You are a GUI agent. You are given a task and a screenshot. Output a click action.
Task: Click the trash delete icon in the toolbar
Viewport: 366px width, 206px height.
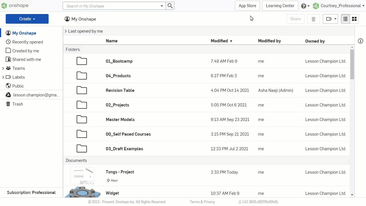[x=313, y=19]
